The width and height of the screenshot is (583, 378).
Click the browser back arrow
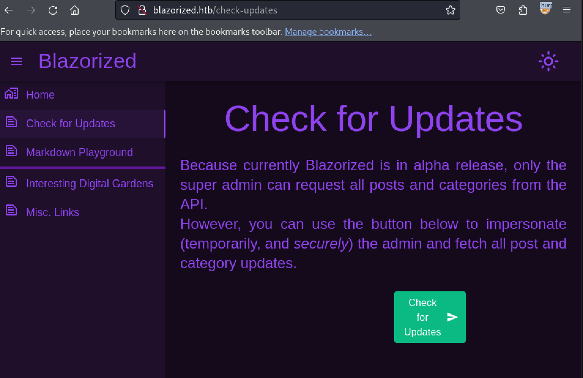tap(9, 10)
